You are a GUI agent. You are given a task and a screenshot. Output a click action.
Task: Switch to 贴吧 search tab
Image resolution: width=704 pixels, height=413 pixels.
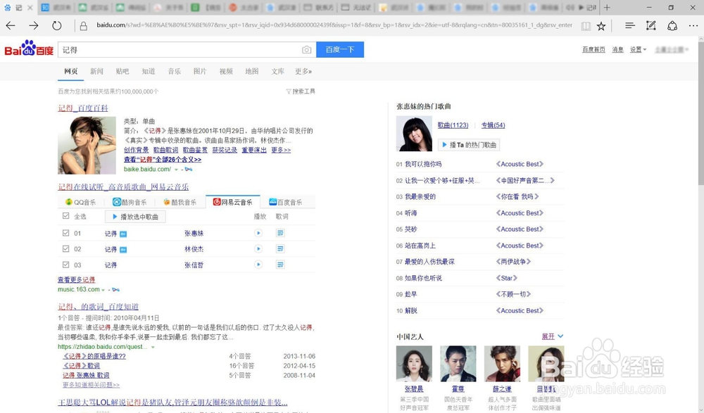[x=122, y=71]
